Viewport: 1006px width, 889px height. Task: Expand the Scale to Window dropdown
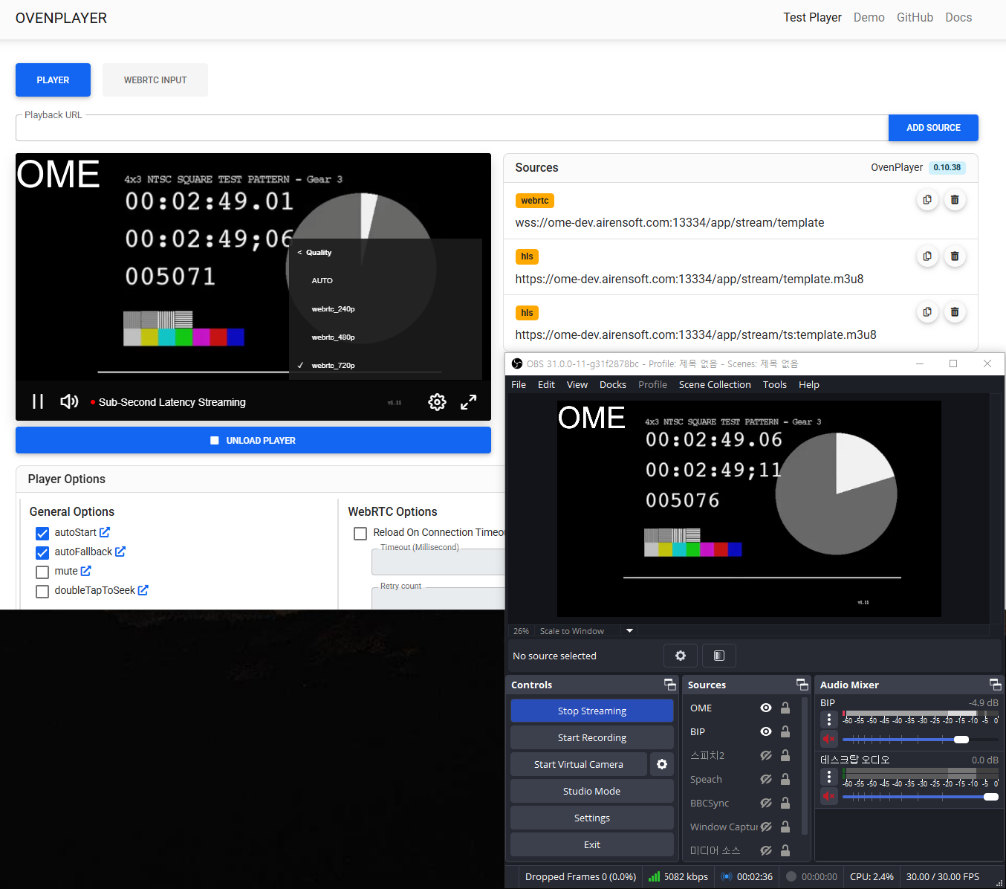[x=629, y=631]
